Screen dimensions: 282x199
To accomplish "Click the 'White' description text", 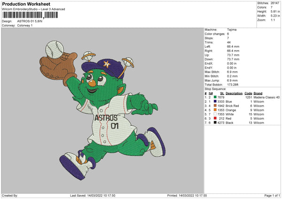I will (230, 114).
